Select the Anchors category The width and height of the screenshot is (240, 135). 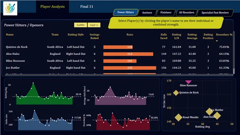[147, 12]
